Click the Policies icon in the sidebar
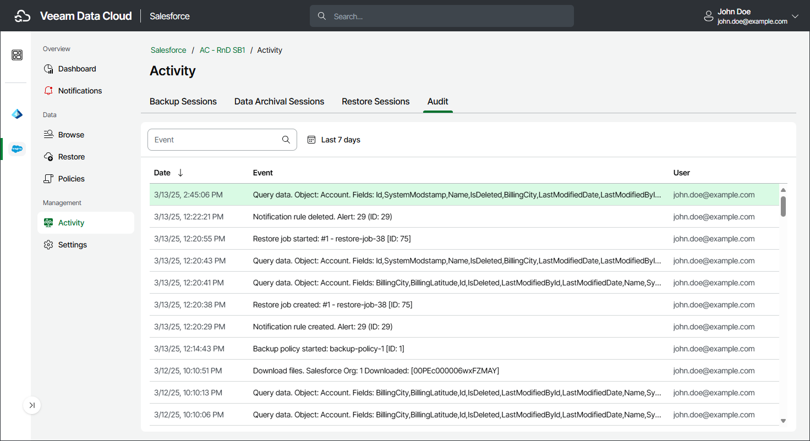 (x=48, y=179)
